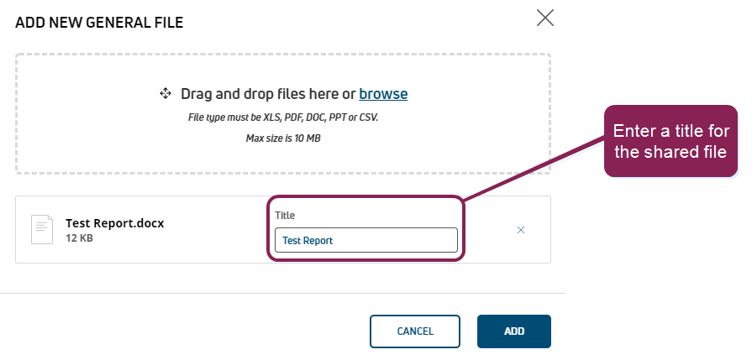Close the Add New General File dialog
752x360 pixels.
545,18
